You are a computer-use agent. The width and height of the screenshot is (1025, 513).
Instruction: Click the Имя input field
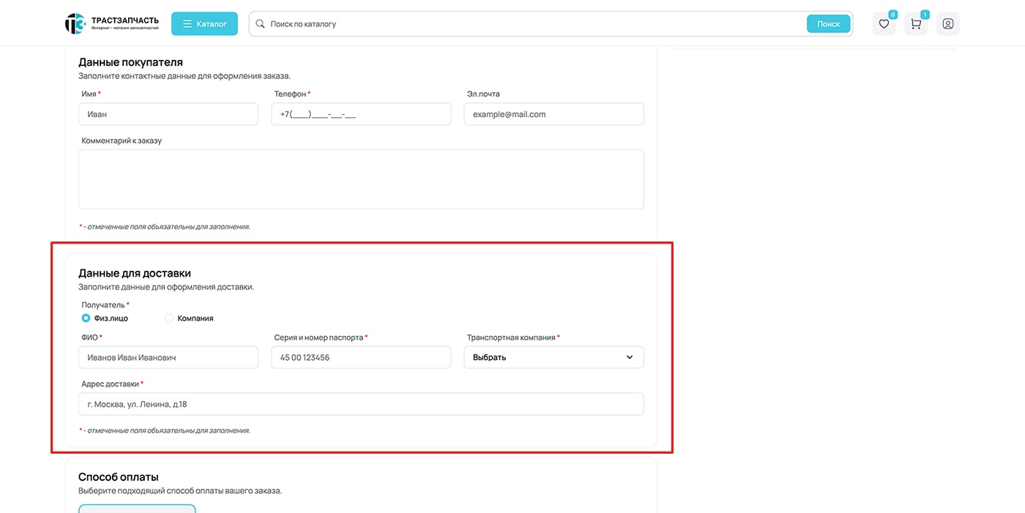click(x=168, y=114)
